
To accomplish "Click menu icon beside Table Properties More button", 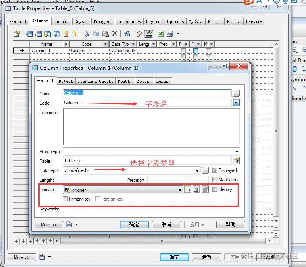I will click(42, 257).
